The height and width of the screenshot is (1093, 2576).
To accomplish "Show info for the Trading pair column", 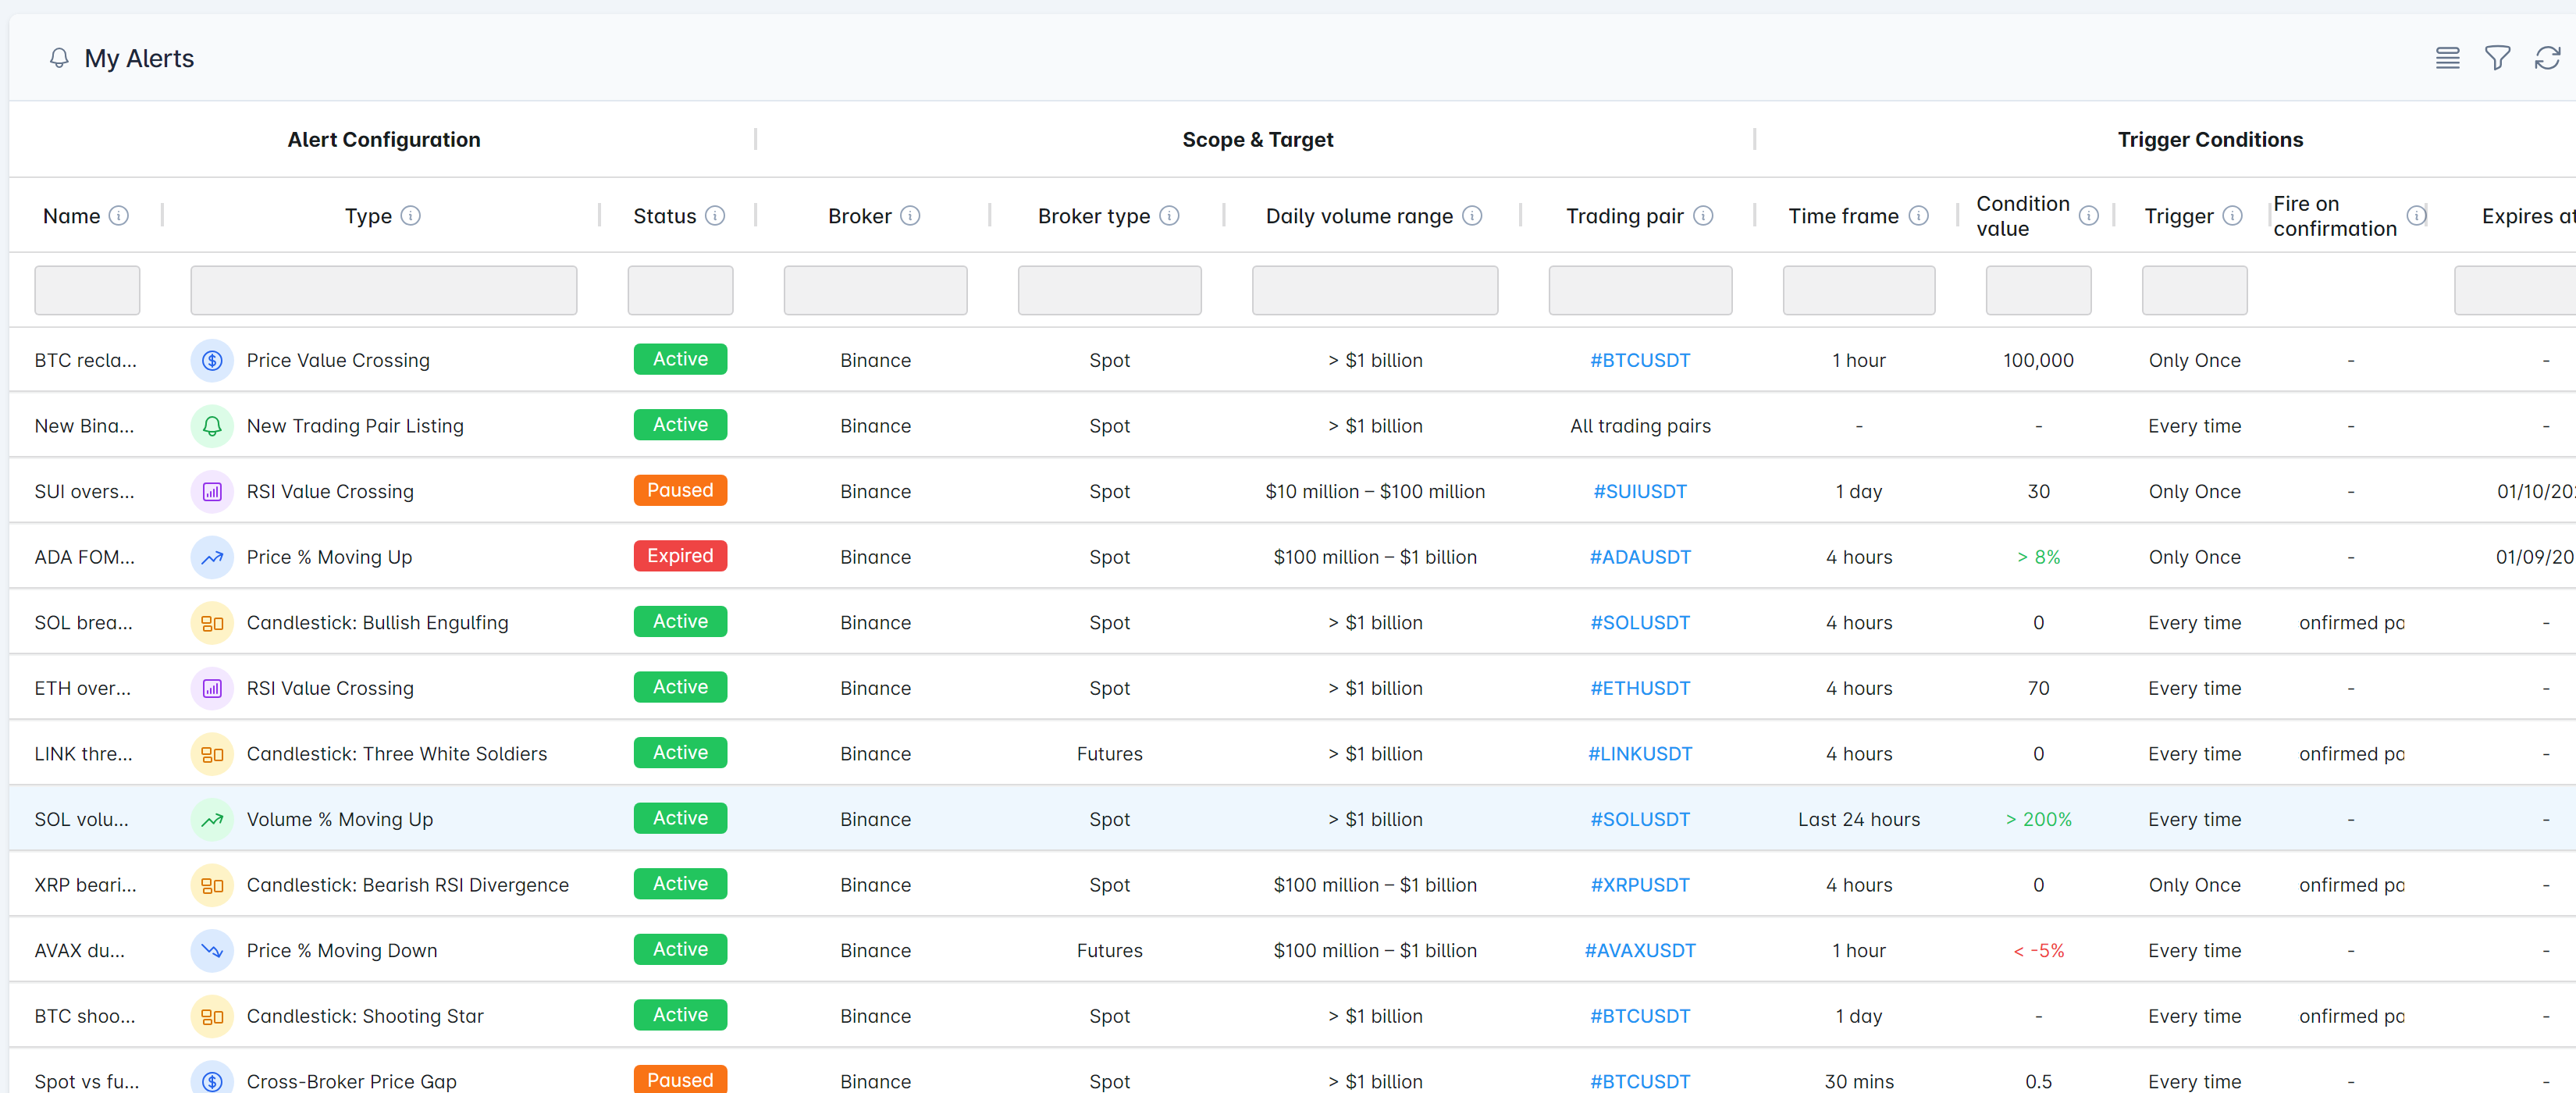I will pos(1703,216).
